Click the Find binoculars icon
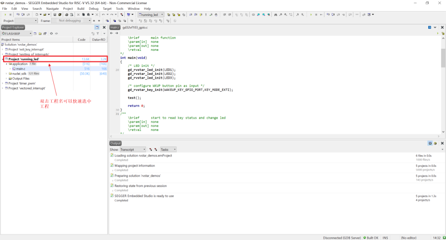 pyautogui.click(x=275, y=14)
